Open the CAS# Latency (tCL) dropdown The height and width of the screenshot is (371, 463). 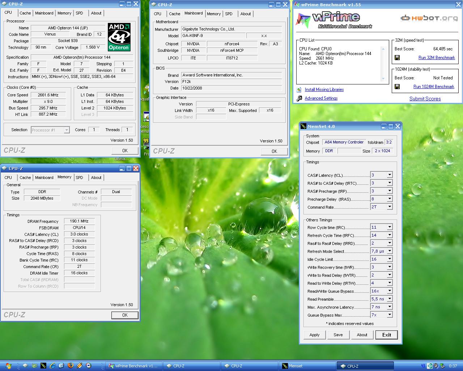coord(390,175)
